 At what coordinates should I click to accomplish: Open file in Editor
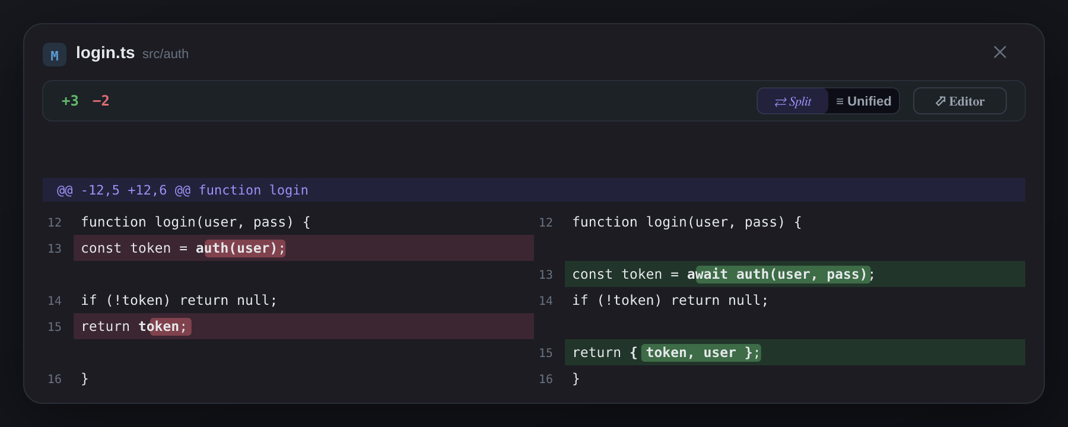(x=960, y=101)
